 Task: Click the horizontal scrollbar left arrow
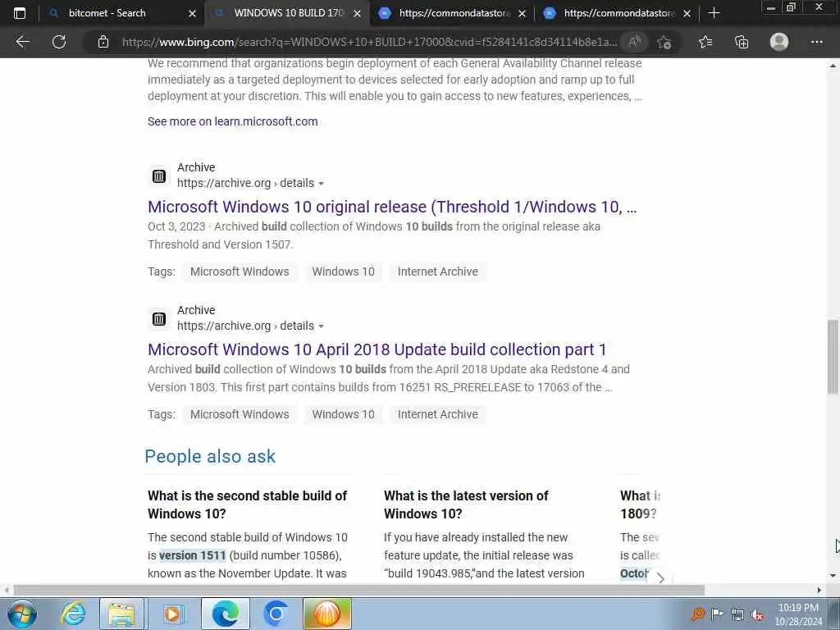(6, 591)
